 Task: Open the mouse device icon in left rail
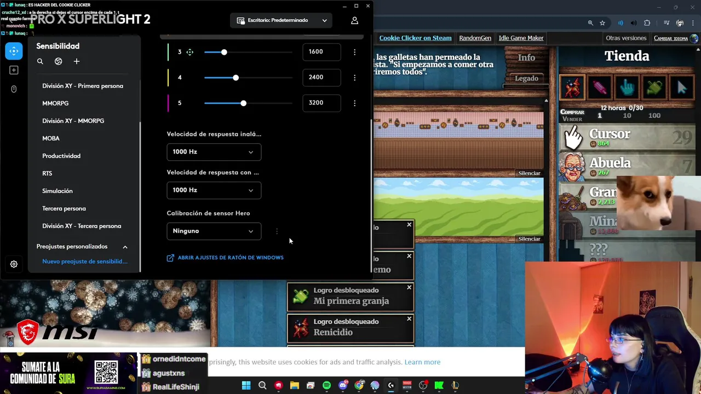tap(14, 89)
